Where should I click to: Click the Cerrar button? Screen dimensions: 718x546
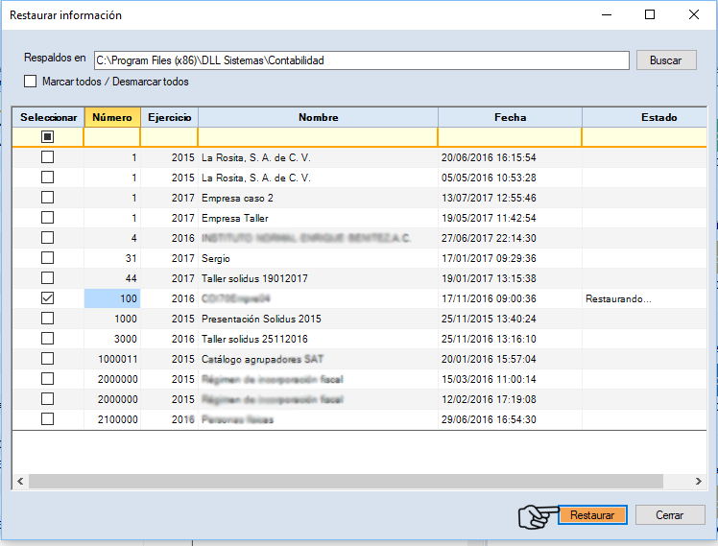pos(669,515)
